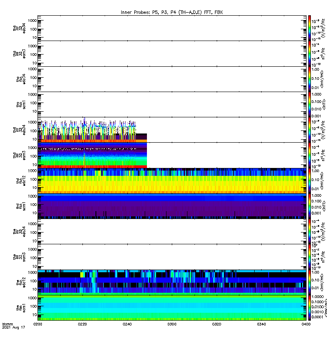Click the 0200 time axis label
Viewport: 327px width, 349px height.
(37, 324)
